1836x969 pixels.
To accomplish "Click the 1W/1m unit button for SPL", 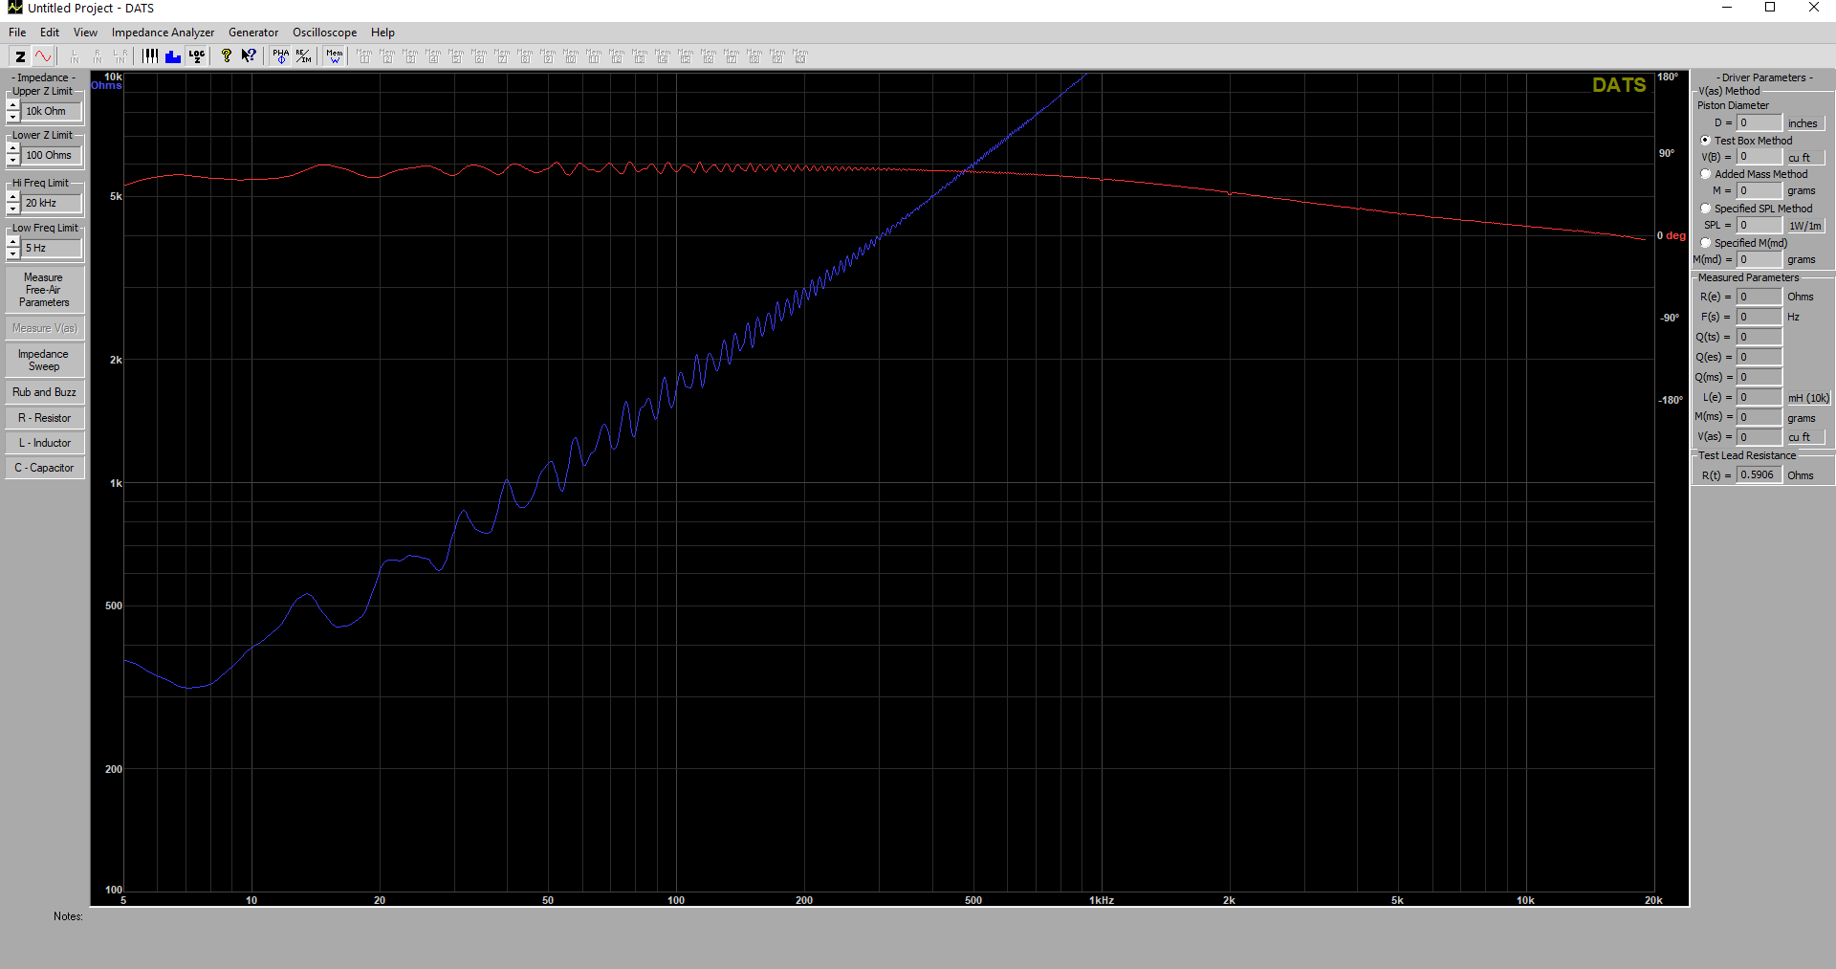I will click(x=1805, y=226).
